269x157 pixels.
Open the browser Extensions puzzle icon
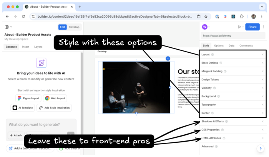241,17
